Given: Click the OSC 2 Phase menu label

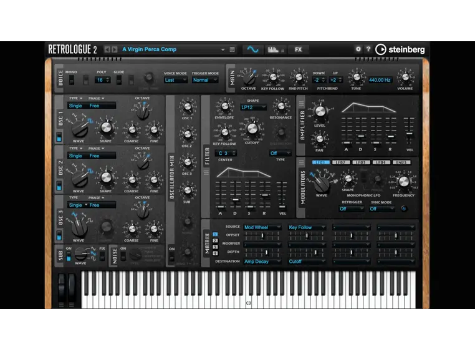Looking at the screenshot, I should (96, 149).
